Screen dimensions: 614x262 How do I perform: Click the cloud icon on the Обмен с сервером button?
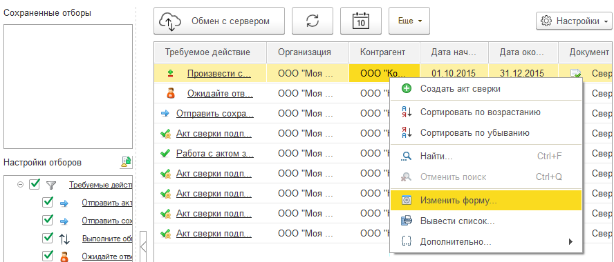coord(170,21)
